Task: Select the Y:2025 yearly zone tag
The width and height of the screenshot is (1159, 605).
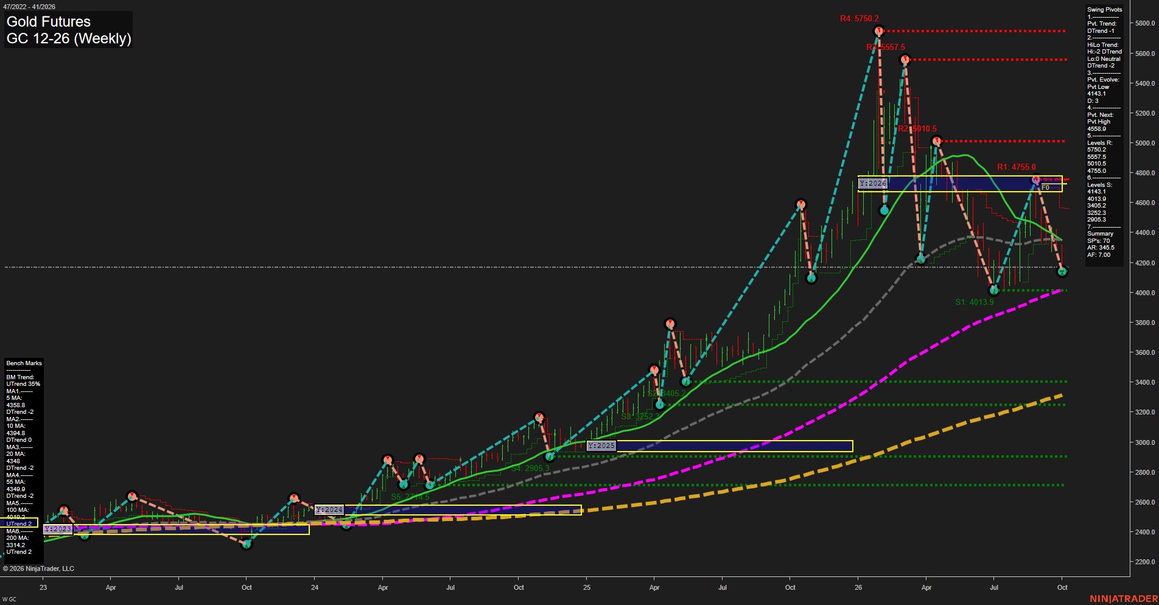Action: click(x=601, y=446)
